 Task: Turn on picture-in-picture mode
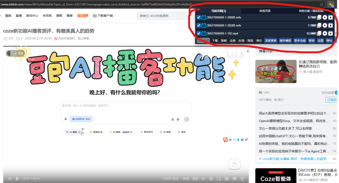tap(219, 179)
